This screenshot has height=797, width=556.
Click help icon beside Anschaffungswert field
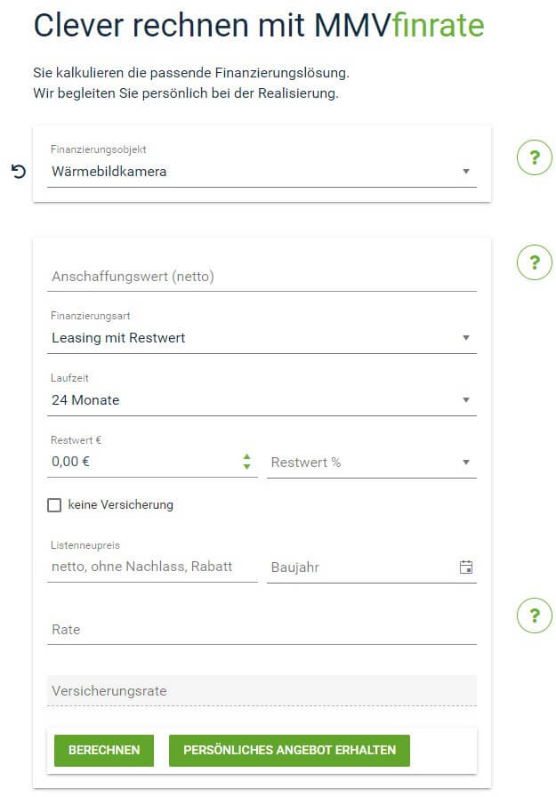coord(534,262)
